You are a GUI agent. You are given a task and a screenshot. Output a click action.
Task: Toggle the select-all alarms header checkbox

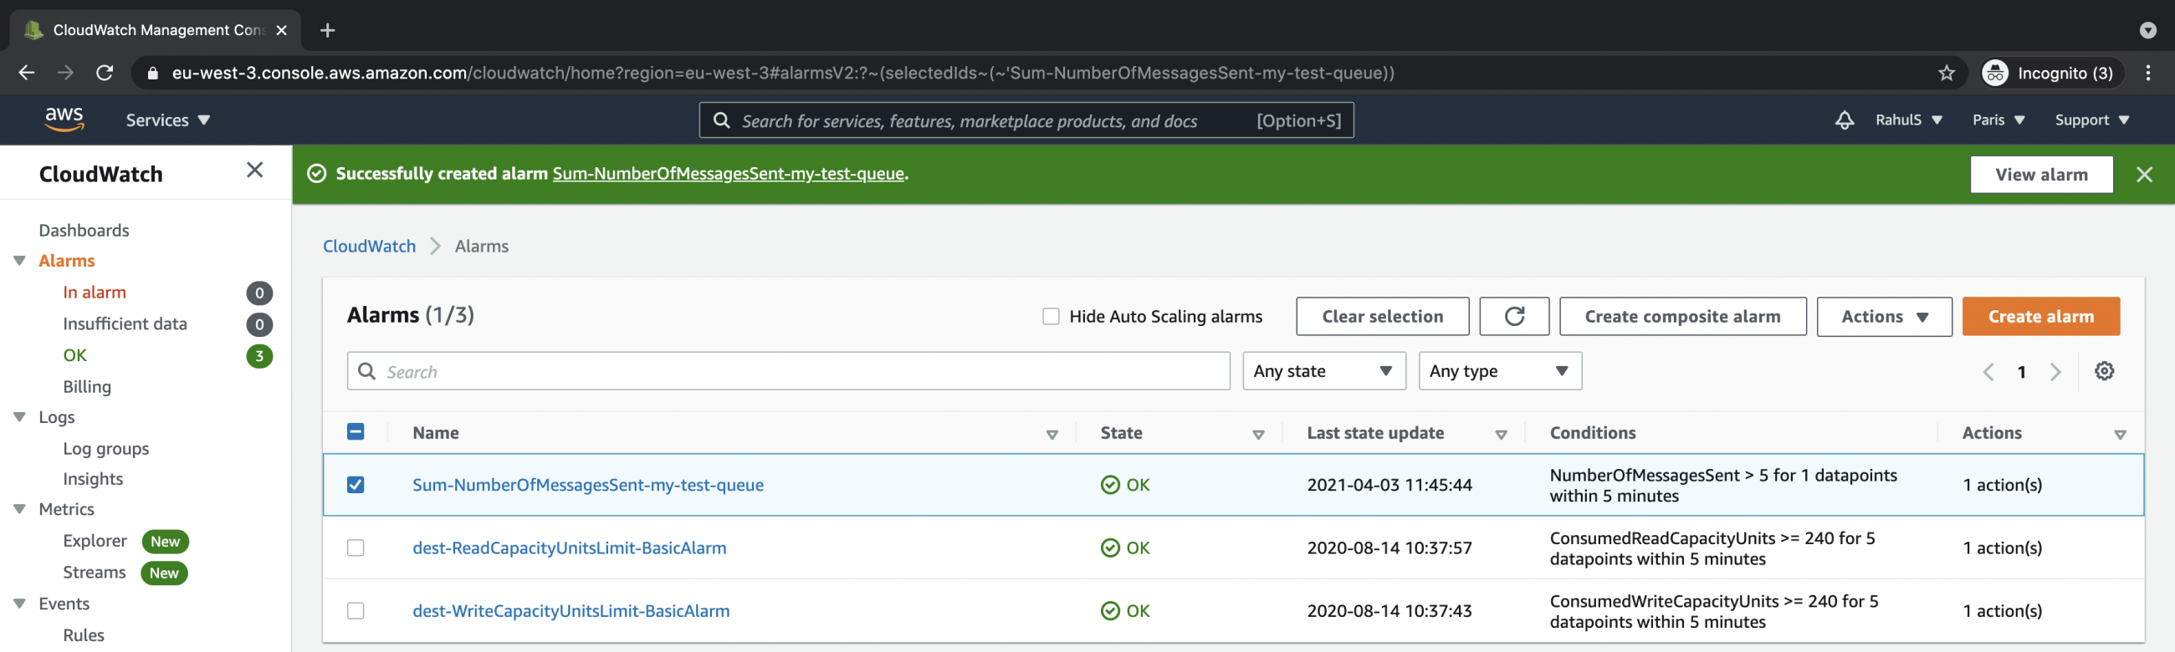click(356, 432)
